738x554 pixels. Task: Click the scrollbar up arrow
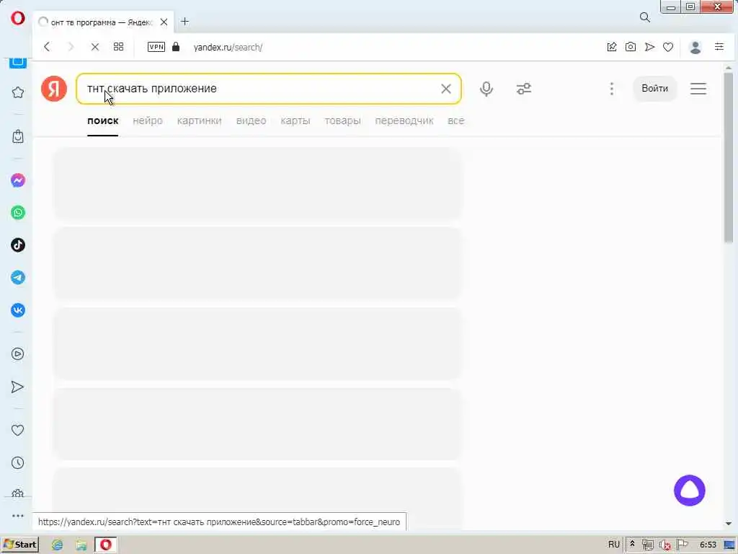click(728, 68)
